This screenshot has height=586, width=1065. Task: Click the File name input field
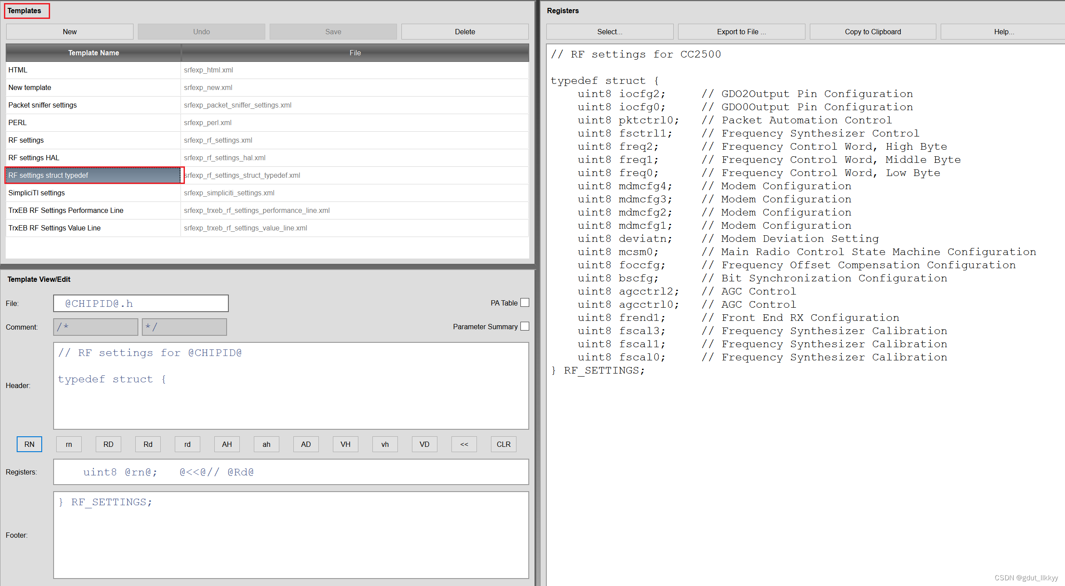(141, 303)
